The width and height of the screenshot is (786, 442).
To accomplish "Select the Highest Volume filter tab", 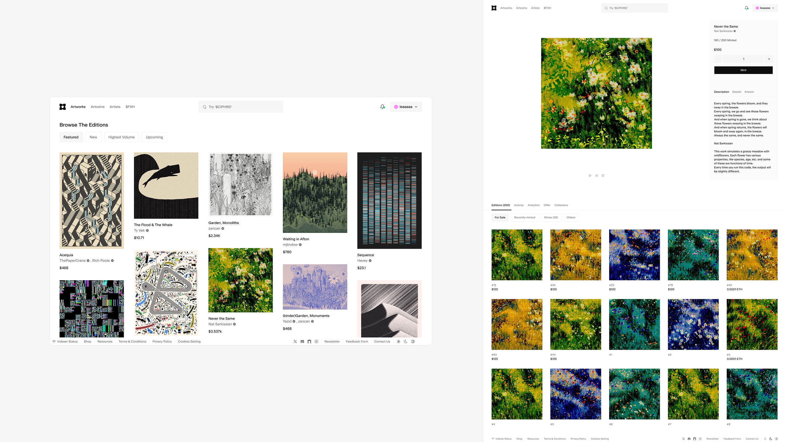I will point(121,137).
